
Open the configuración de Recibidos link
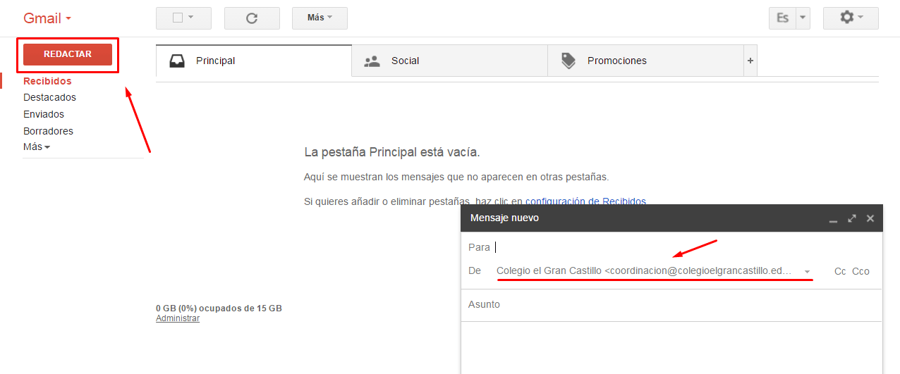point(585,201)
